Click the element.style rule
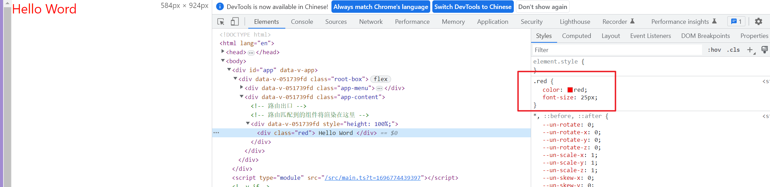This screenshot has height=187, width=770. pos(559,61)
